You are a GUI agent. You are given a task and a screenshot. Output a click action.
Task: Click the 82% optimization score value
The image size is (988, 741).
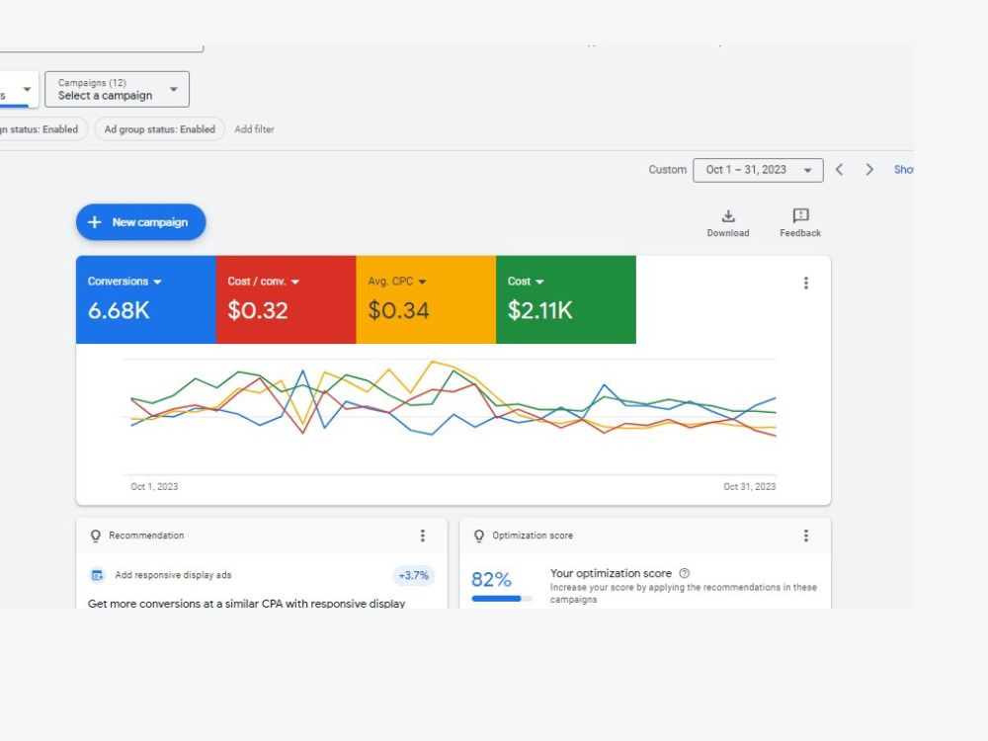pyautogui.click(x=491, y=579)
